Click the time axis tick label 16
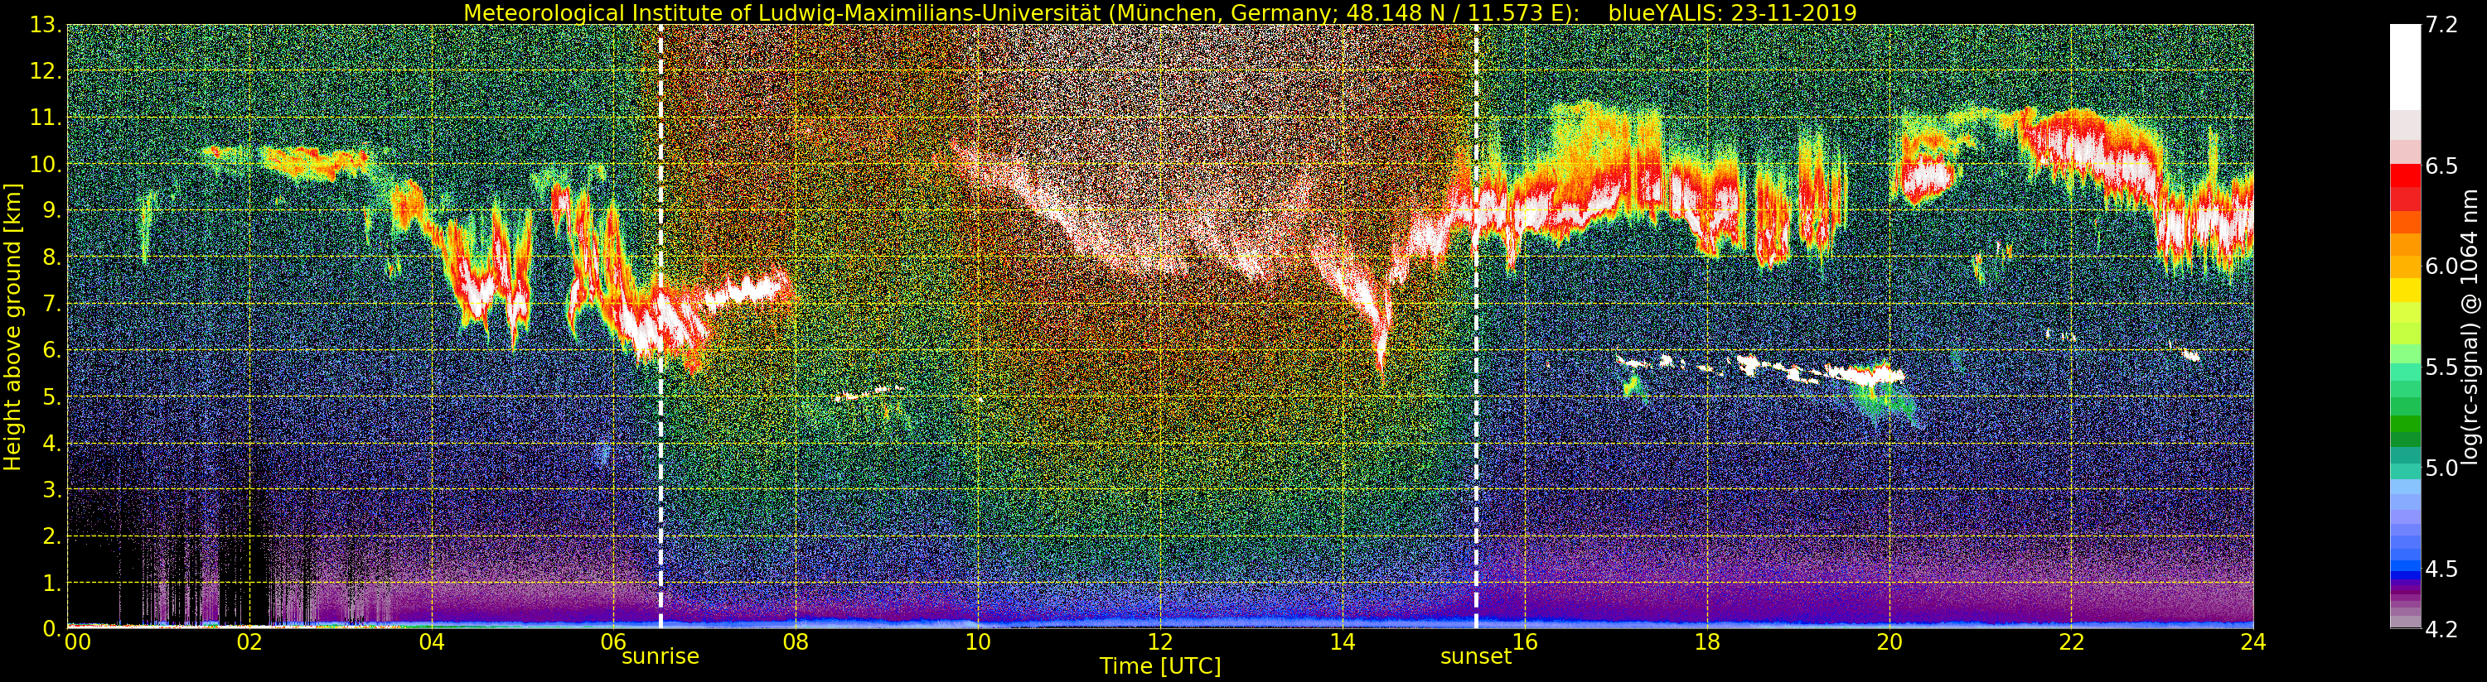Screen dimensions: 2487x682 [1525, 642]
